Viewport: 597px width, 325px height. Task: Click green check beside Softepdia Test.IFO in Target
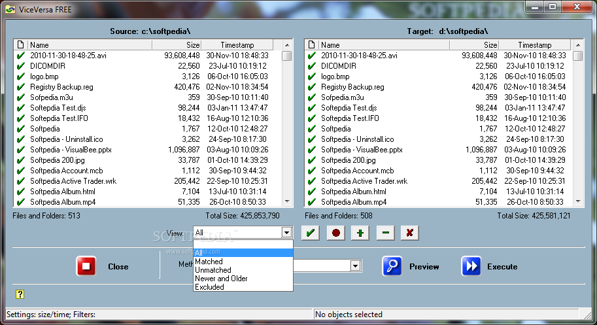[x=311, y=118]
